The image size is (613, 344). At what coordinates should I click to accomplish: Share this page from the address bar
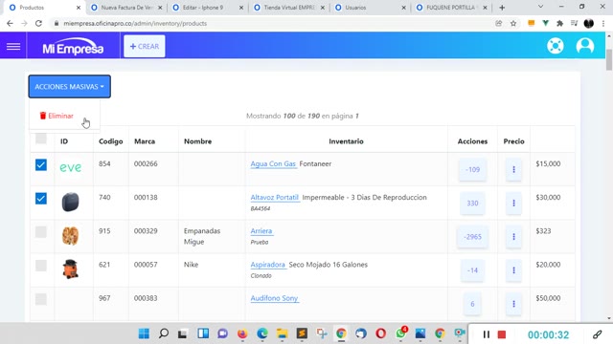pos(498,23)
